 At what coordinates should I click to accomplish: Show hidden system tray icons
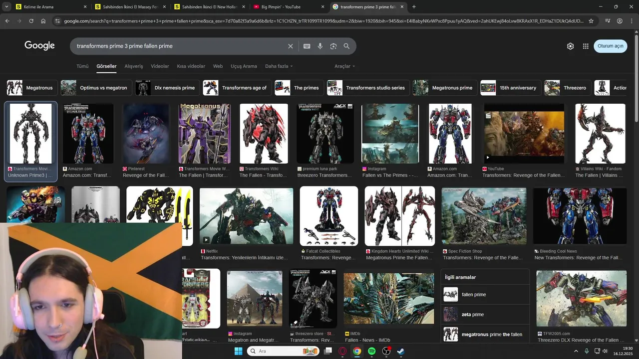(576, 351)
